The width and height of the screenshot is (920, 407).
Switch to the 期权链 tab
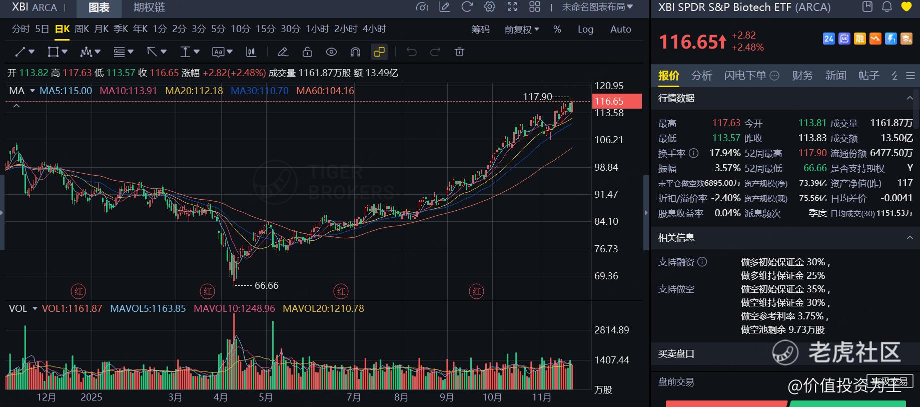149,8
